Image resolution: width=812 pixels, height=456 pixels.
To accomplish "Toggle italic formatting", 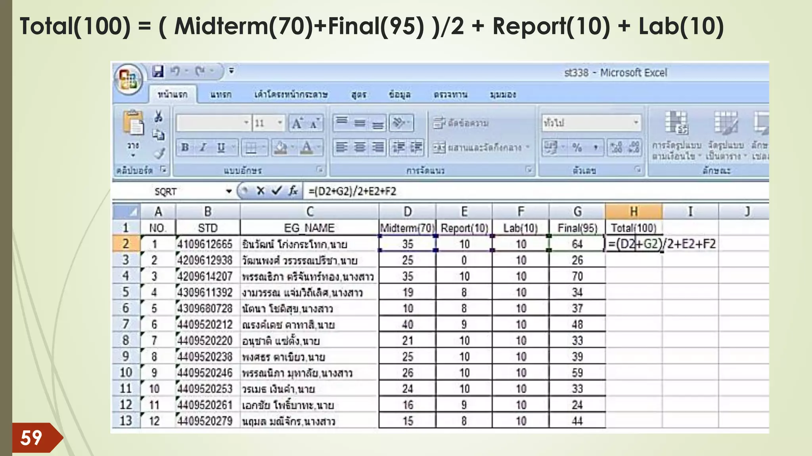I will click(x=203, y=148).
